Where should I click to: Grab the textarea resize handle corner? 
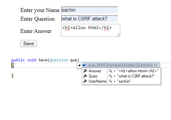[118, 35]
